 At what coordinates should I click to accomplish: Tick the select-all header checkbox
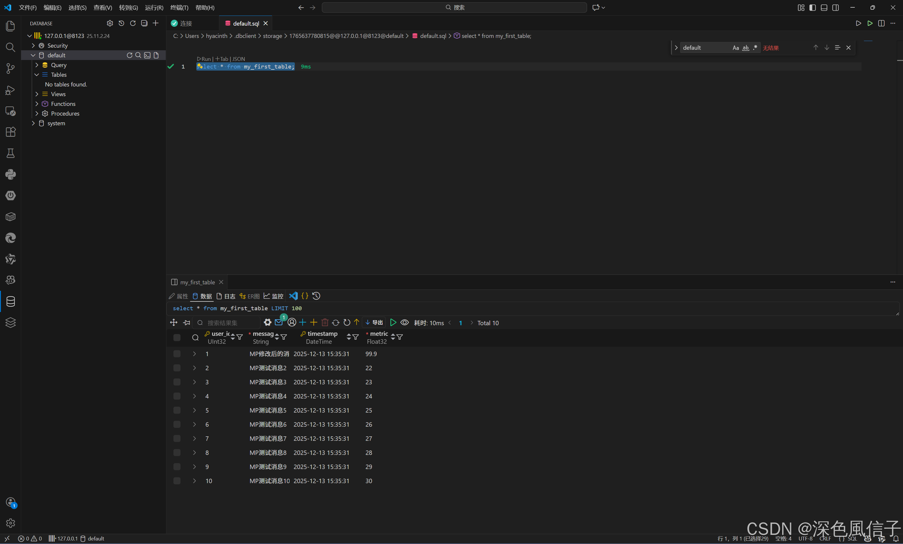pos(177,337)
